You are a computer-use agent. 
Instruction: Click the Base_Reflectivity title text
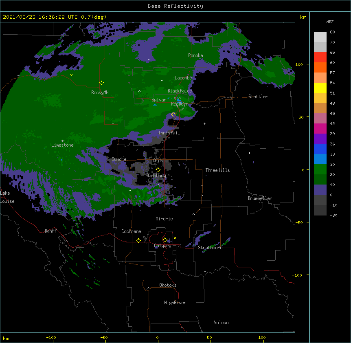point(175,6)
